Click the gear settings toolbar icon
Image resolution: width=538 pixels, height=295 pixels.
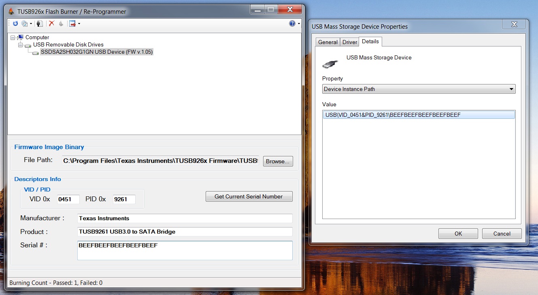[25, 24]
